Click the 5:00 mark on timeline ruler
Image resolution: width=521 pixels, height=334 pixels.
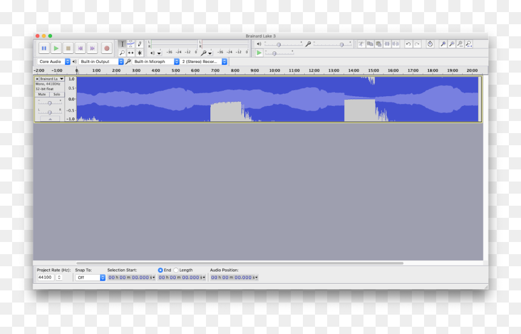point(176,70)
